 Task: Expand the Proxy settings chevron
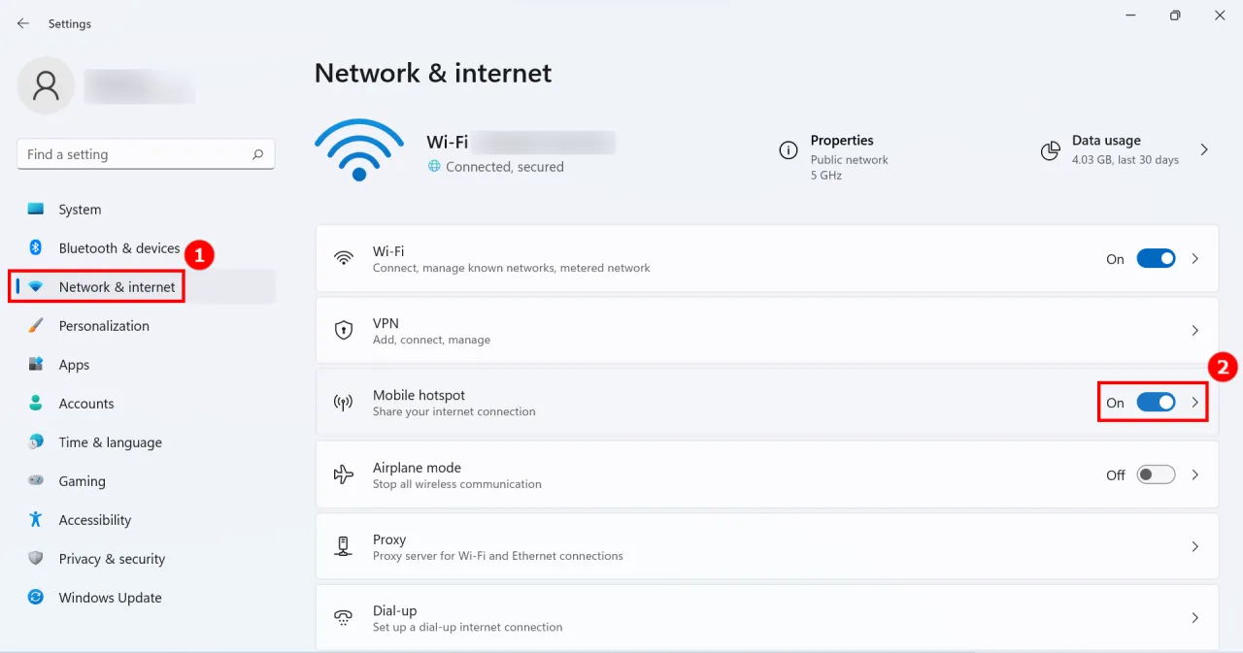pyautogui.click(x=1195, y=546)
